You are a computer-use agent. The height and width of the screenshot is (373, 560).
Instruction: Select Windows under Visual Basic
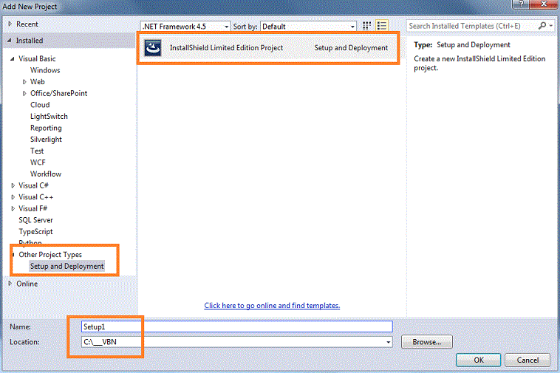pyautogui.click(x=45, y=70)
